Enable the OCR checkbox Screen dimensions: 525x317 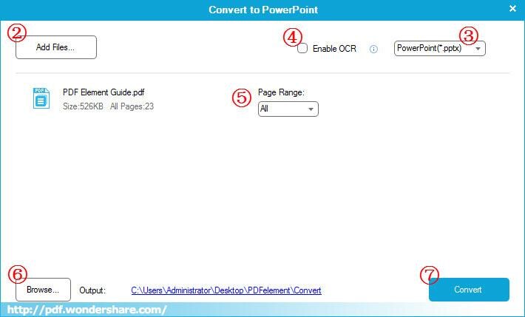302,48
